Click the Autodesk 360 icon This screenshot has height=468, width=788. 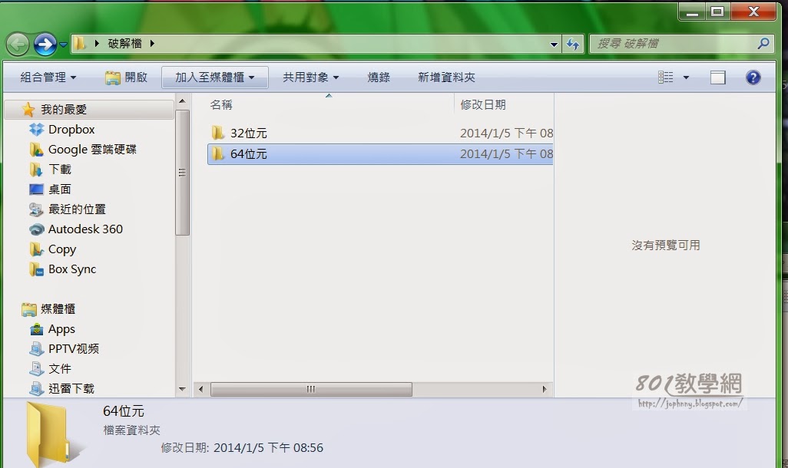click(36, 229)
